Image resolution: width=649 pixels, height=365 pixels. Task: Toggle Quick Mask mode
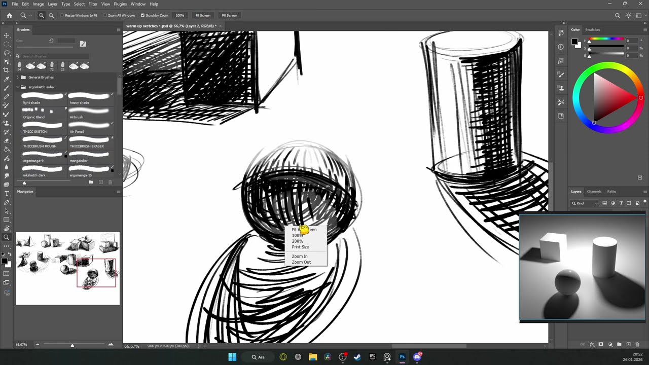[7, 274]
